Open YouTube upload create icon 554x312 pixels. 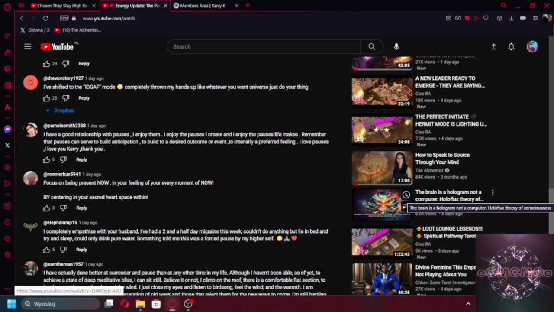click(493, 46)
